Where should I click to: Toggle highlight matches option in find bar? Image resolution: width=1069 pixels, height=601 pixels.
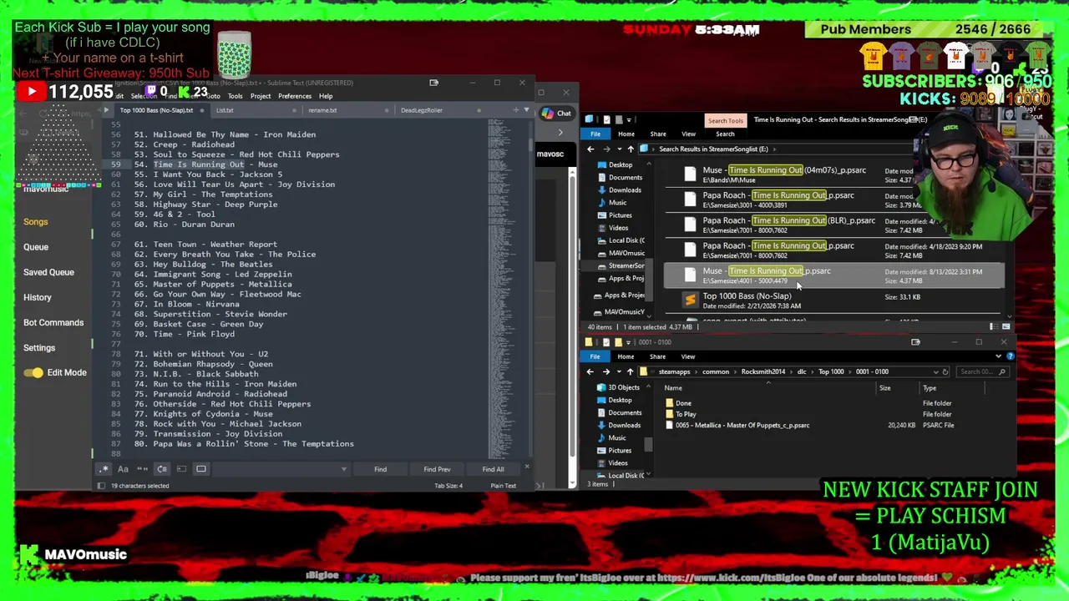pos(201,469)
